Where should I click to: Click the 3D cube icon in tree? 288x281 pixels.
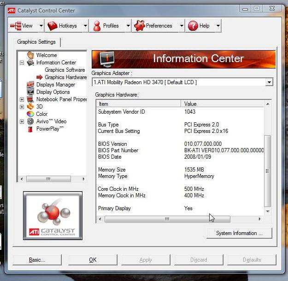[30, 107]
